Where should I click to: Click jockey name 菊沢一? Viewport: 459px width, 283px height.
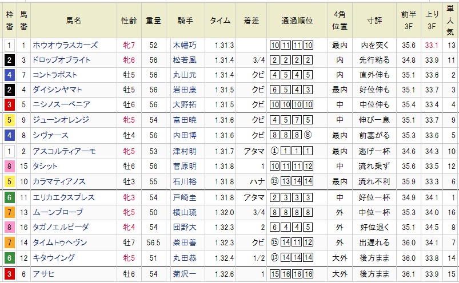[184, 273]
